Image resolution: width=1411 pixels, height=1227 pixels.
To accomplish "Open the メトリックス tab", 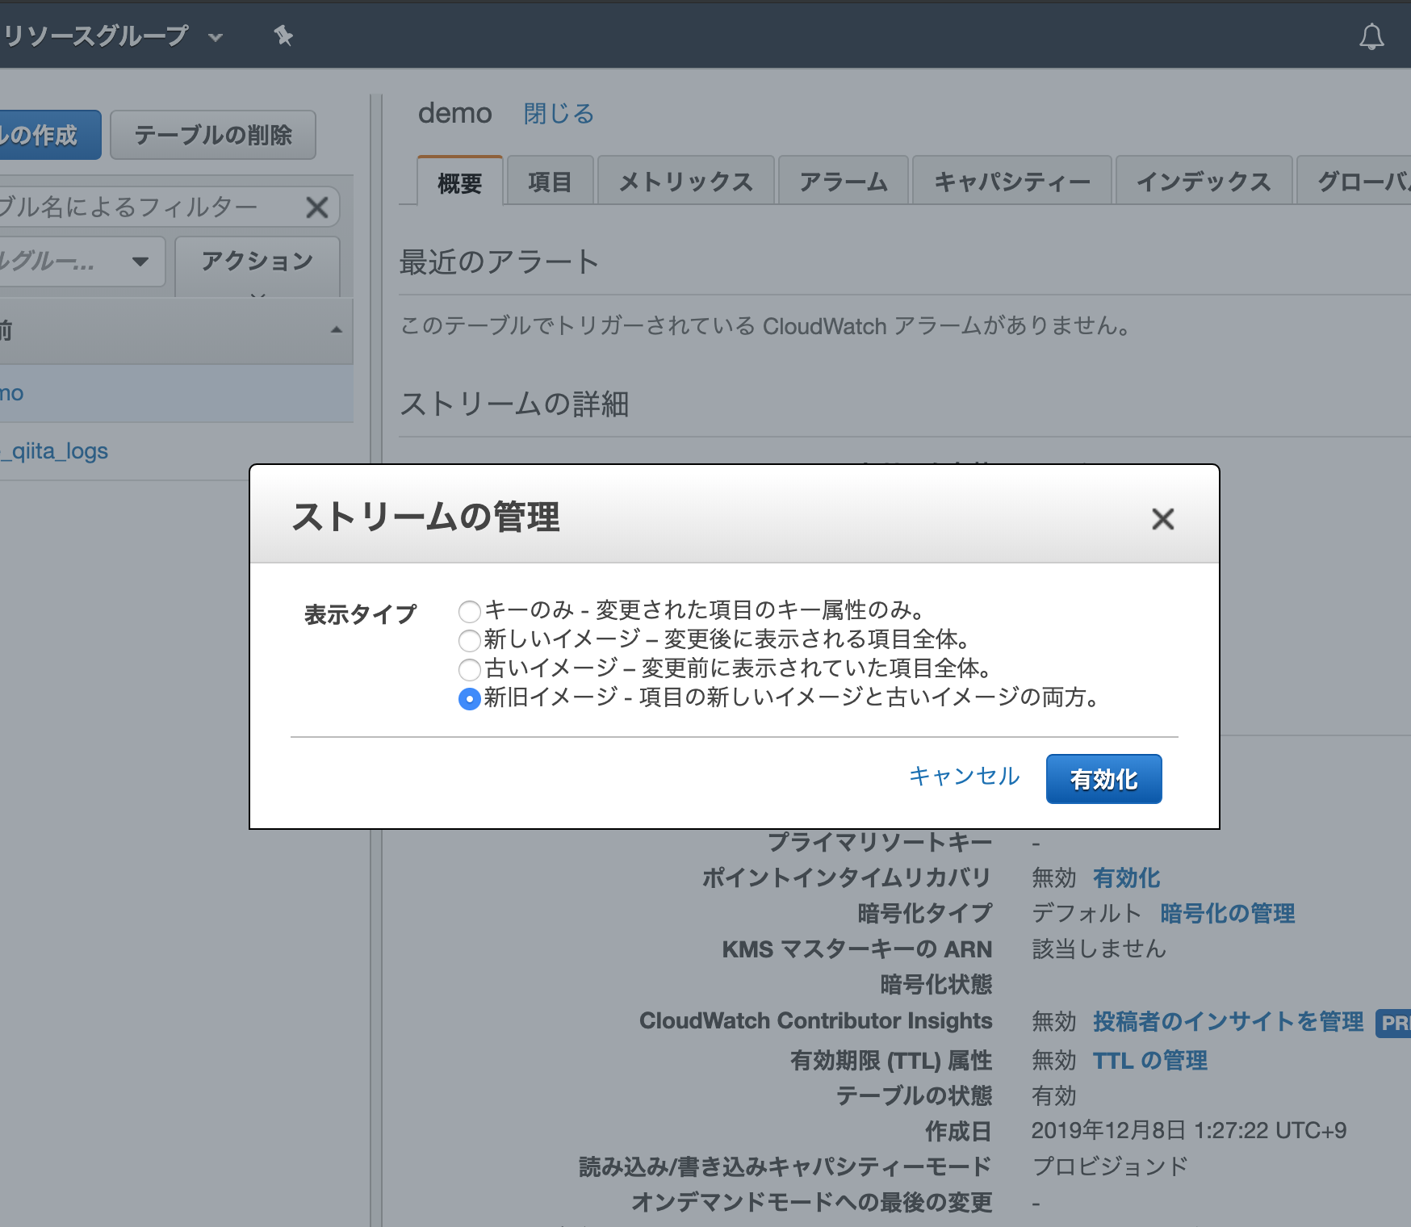I will [x=686, y=181].
